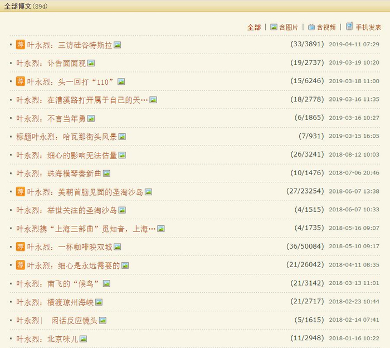Click the picture icon after 珠海横琴奏新曲
This screenshot has width=390, height=348.
point(107,173)
